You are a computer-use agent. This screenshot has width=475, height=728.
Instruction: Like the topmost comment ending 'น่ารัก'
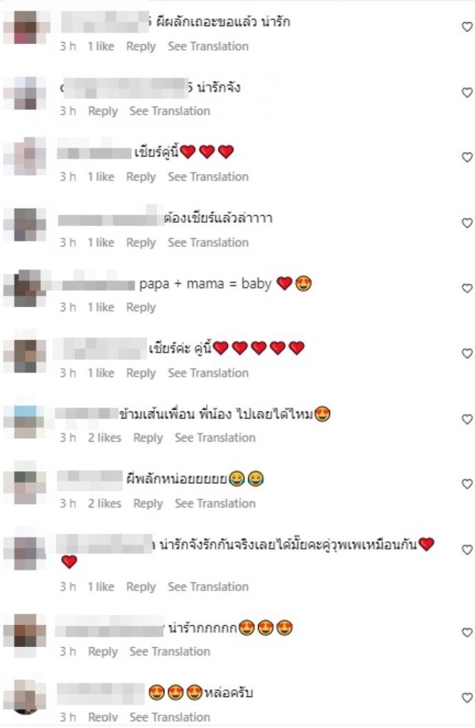pos(466,27)
